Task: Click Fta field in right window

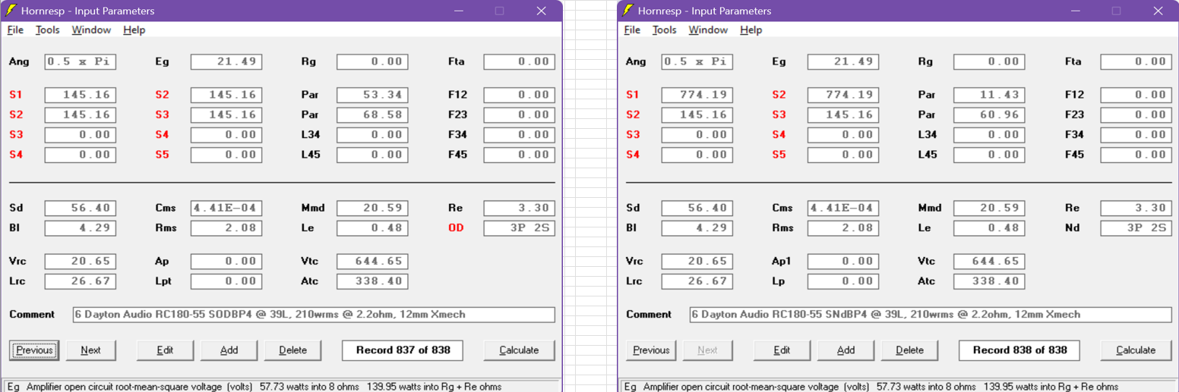Action: click(1136, 61)
